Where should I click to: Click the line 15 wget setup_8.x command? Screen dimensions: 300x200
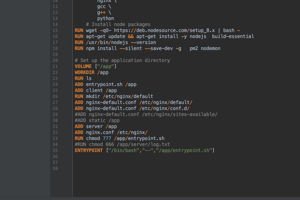157,30
